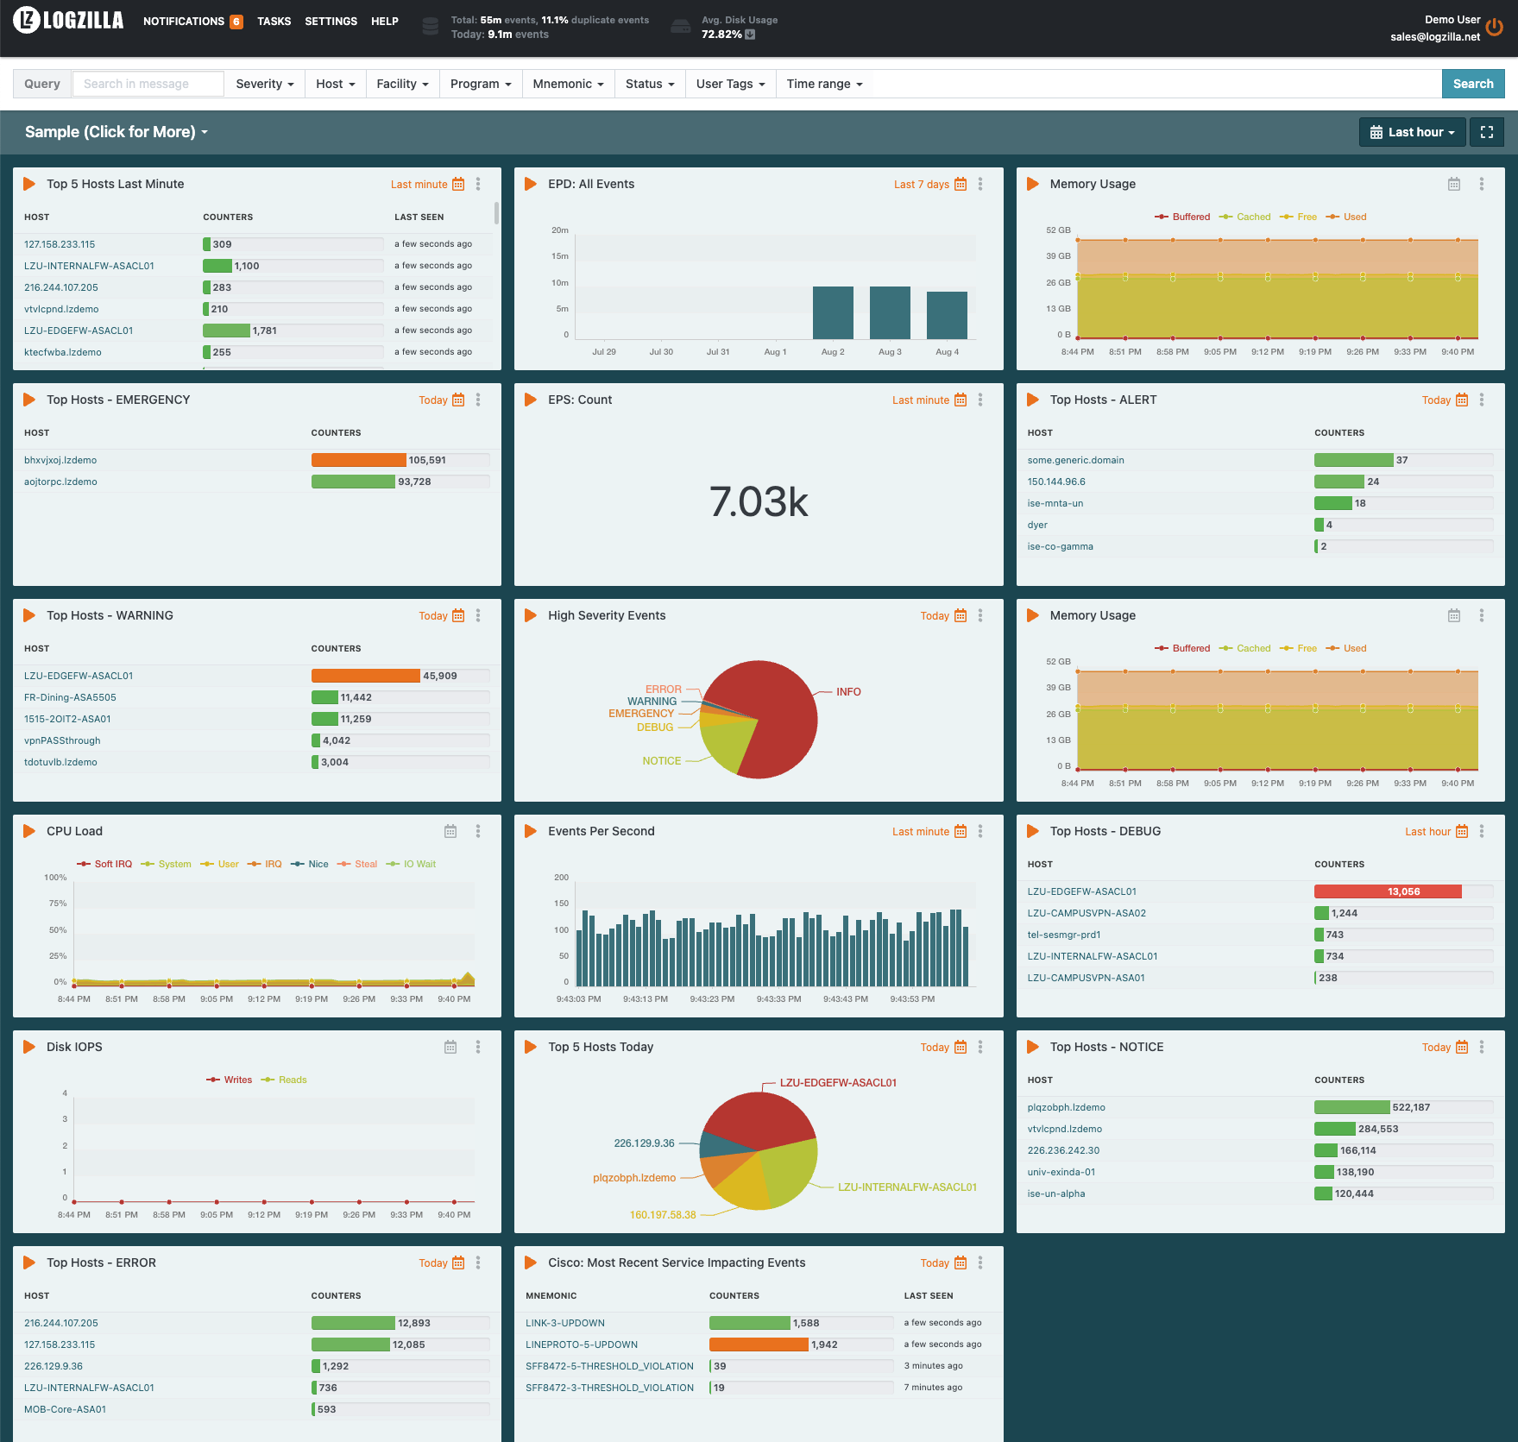Image resolution: width=1518 pixels, height=1442 pixels.
Task: Open kebab menu of EPD: All Events widget
Action: (x=980, y=184)
